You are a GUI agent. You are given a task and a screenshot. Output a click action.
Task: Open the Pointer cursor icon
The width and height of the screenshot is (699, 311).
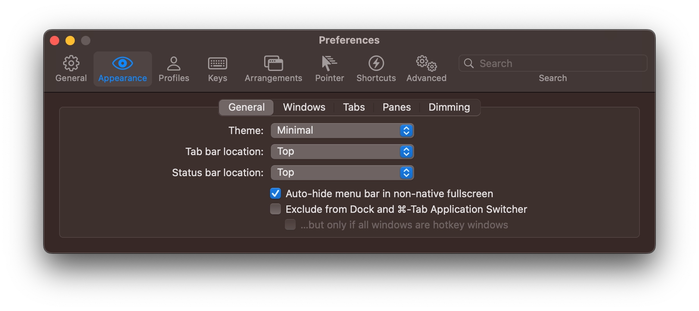pos(329,63)
